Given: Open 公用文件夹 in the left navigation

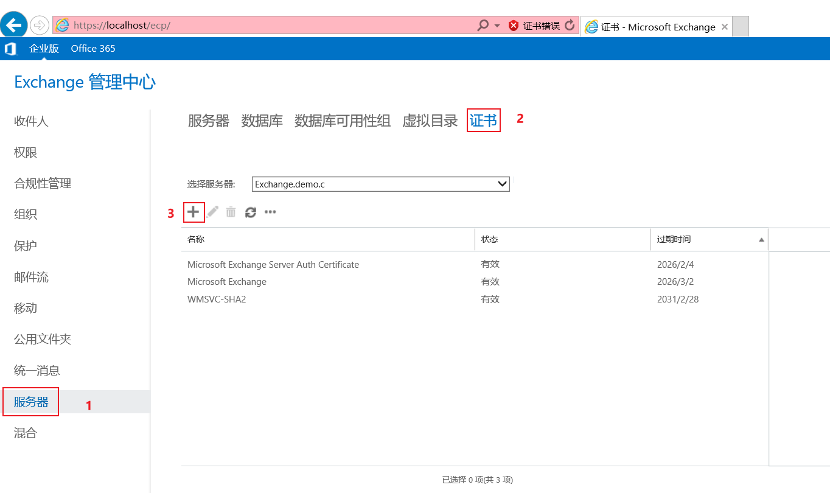Looking at the screenshot, I should click(x=43, y=339).
